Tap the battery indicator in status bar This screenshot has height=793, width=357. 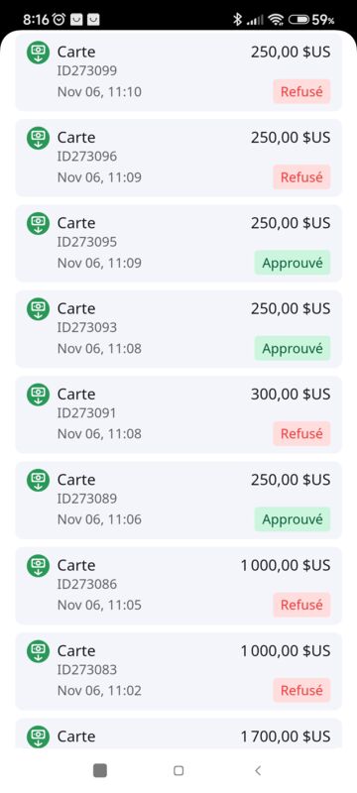click(x=312, y=20)
